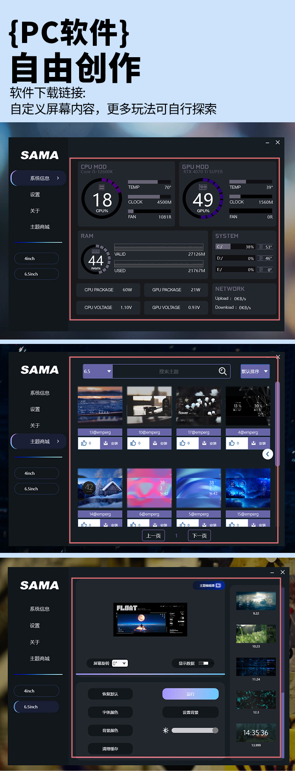Install the 4@emperg theme
295x771 pixels.
click(259, 443)
